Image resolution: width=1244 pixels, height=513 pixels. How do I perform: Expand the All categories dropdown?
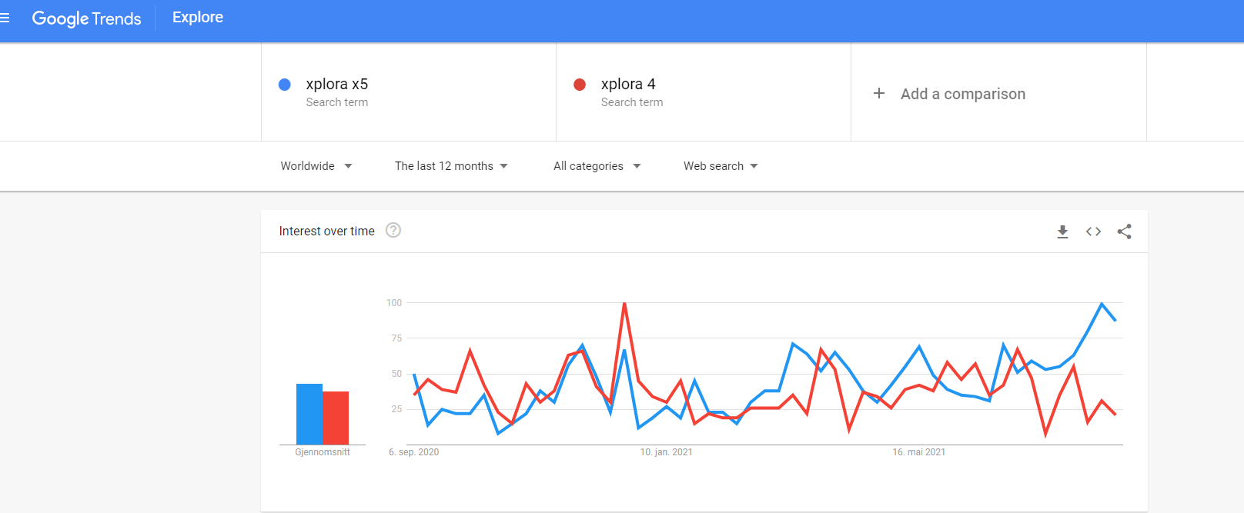coord(597,166)
